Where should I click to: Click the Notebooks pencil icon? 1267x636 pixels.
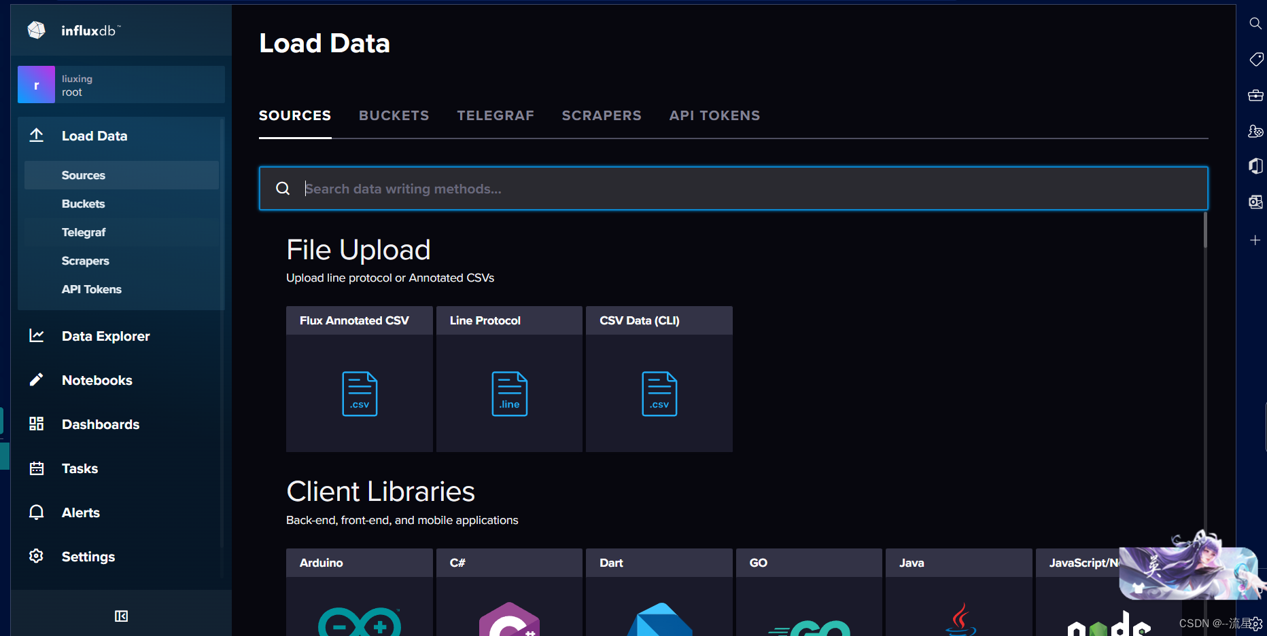tap(37, 379)
